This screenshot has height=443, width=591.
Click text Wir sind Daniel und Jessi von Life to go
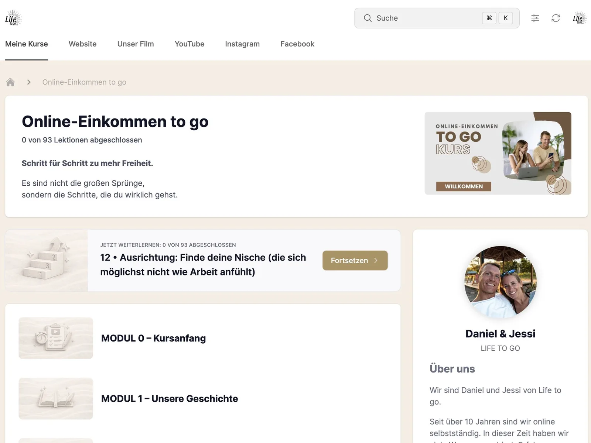(x=495, y=396)
